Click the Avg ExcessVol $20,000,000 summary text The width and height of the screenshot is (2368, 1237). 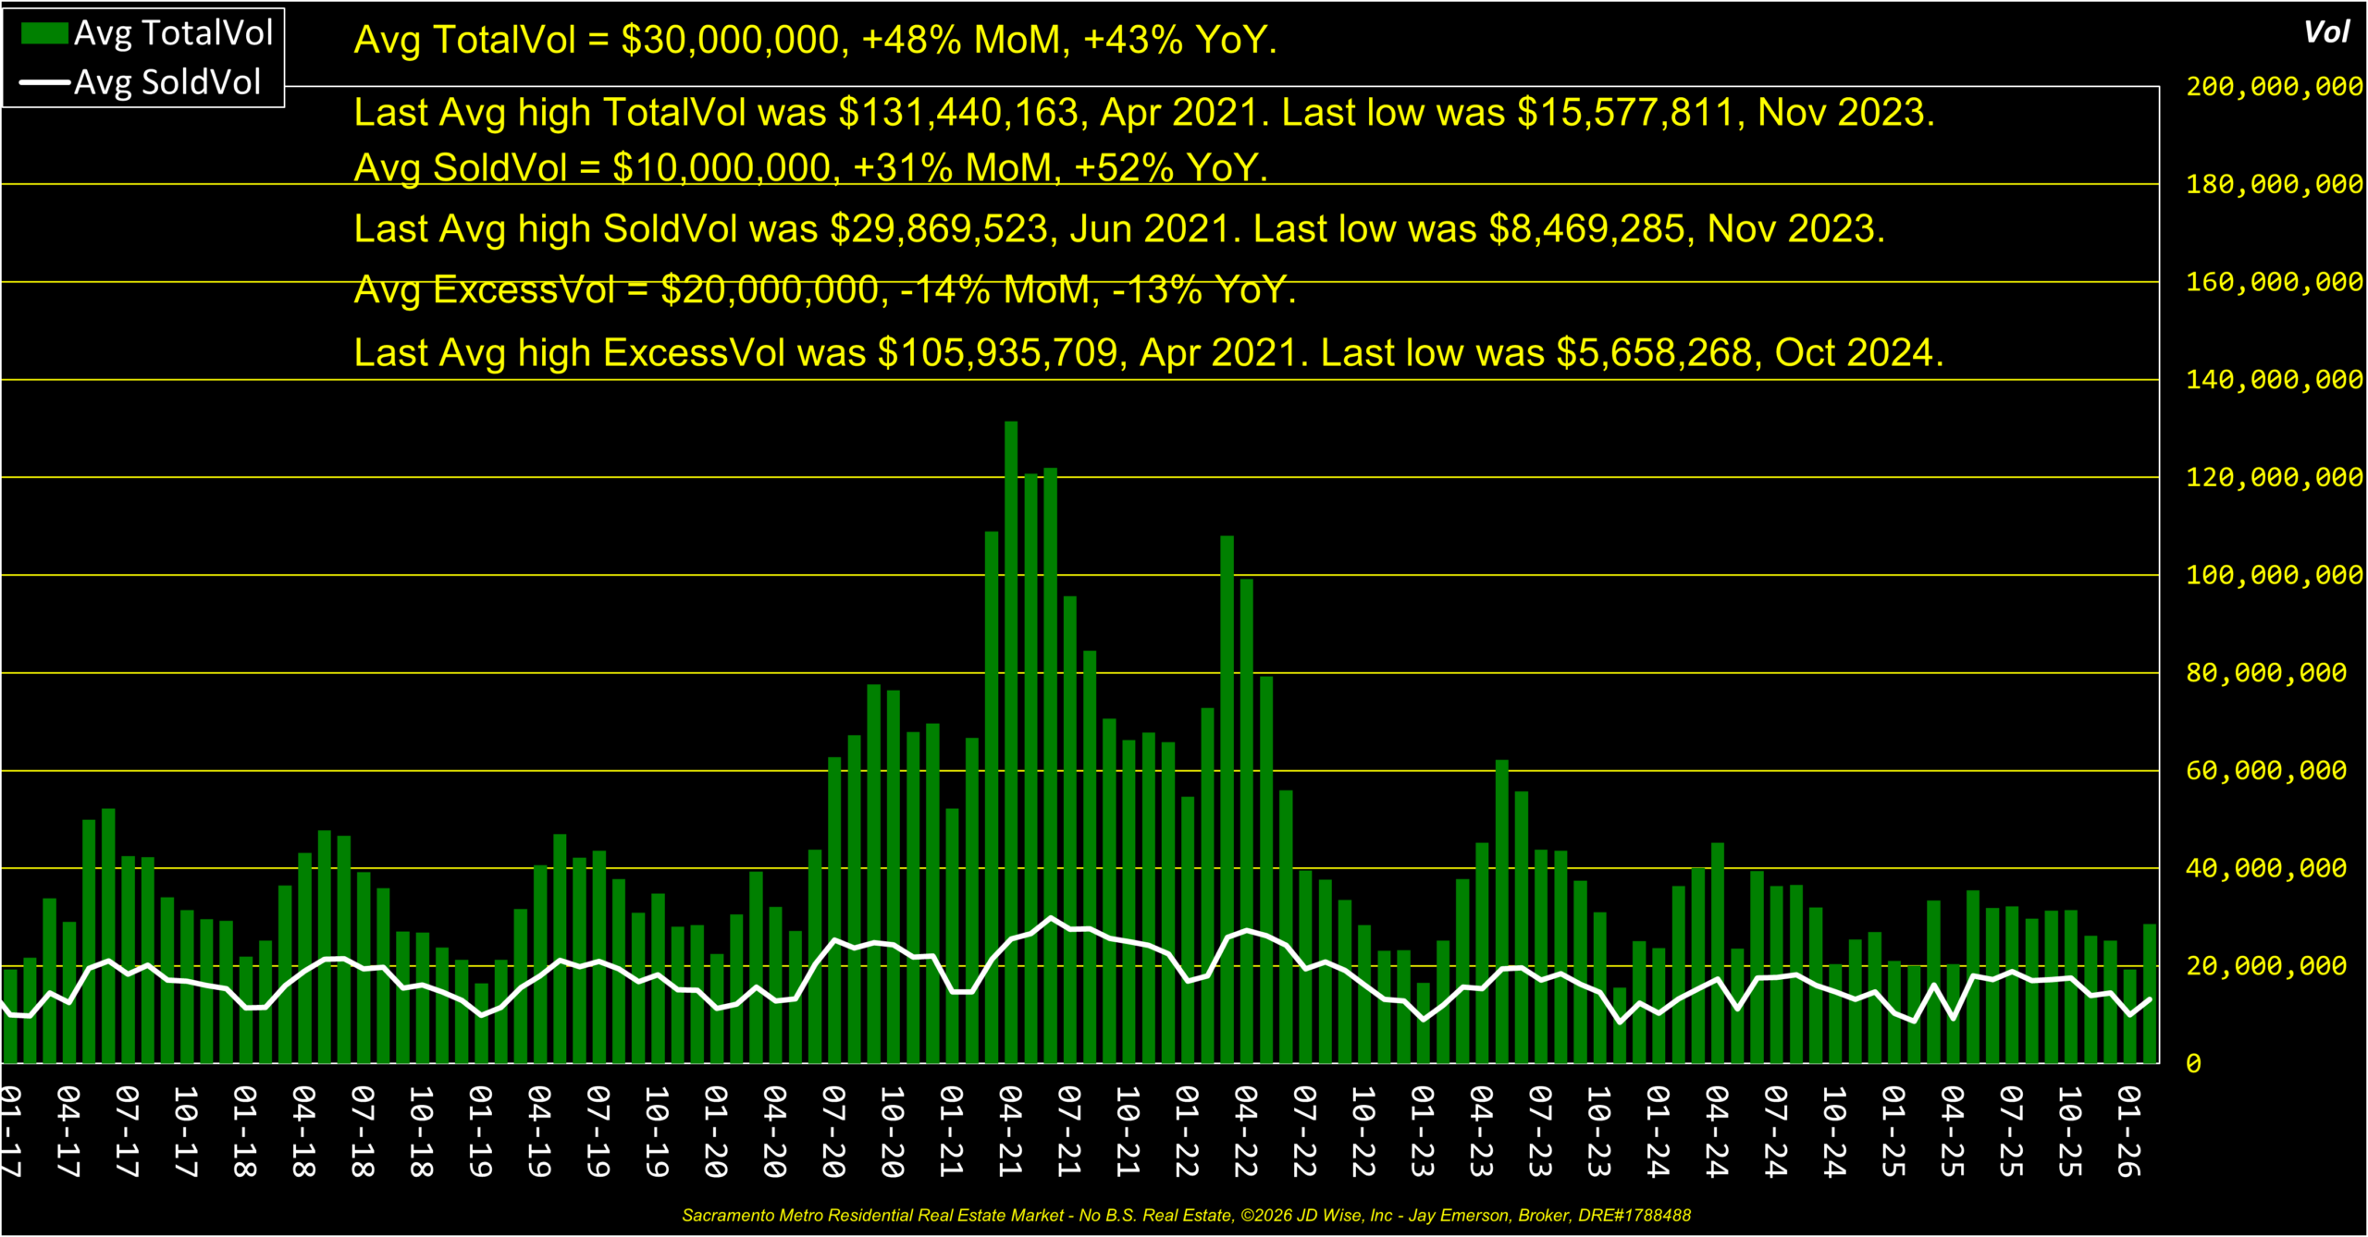point(824,290)
